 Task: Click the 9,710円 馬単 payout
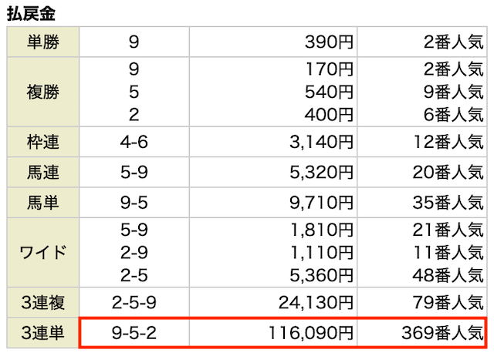pyautogui.click(x=321, y=202)
